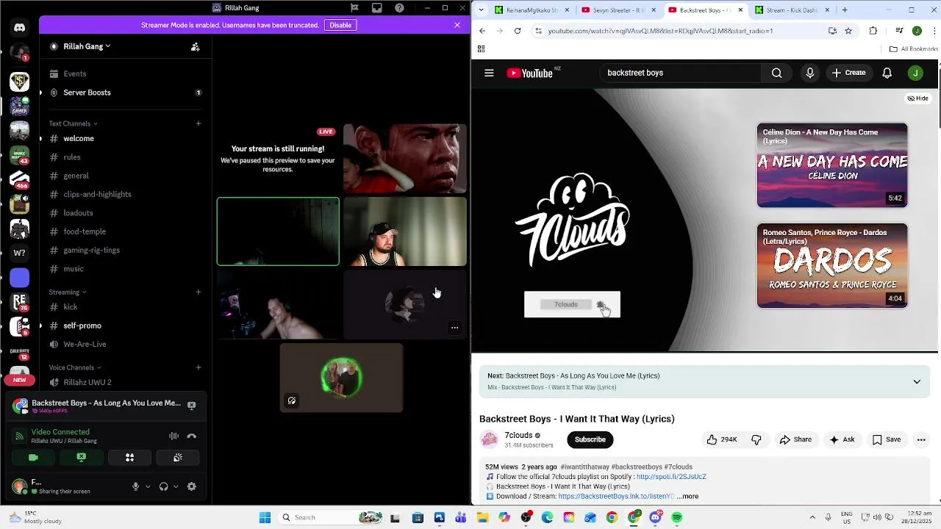Screen dimensions: 941x529
Task: Create a new text channel plus icon
Action: (198, 123)
